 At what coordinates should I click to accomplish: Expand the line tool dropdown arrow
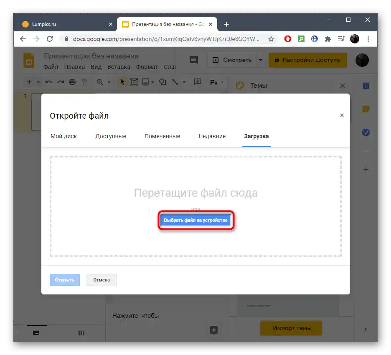coord(184,82)
